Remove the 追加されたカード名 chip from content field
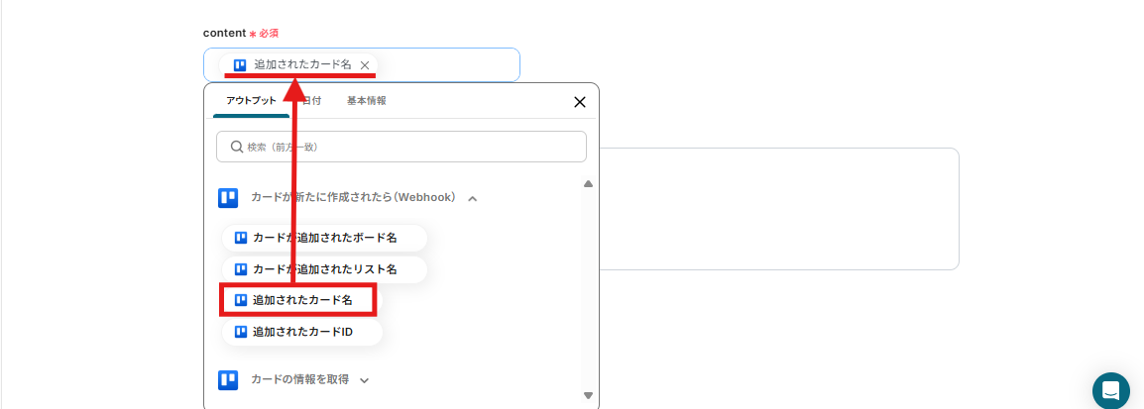Screen dimensions: 1144x409 (x=365, y=65)
